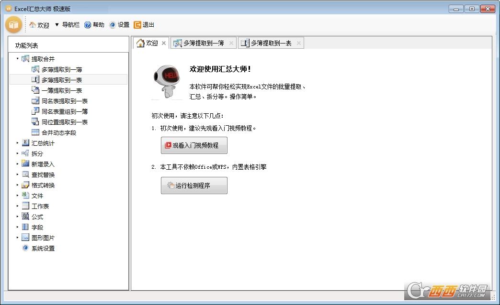Click the 一簿提取到一表 icon
This screenshot has width=500, height=305.
click(x=35, y=90)
